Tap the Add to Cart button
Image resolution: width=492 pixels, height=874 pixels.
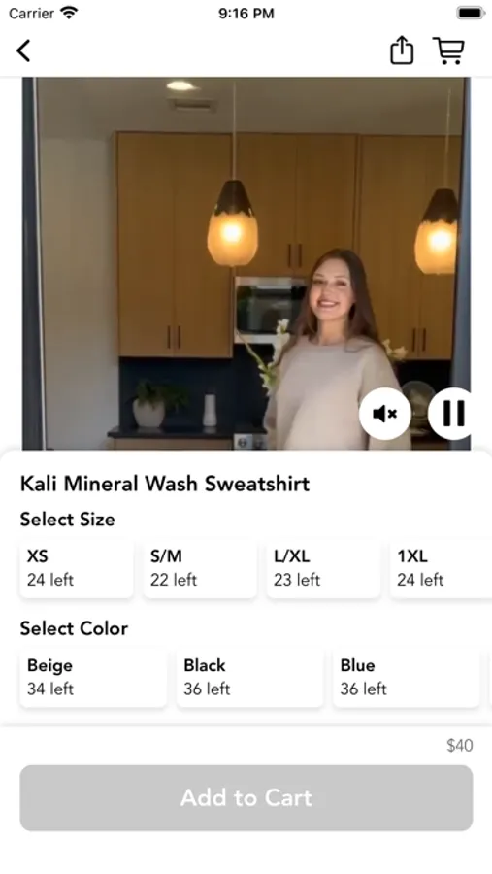pos(246,797)
